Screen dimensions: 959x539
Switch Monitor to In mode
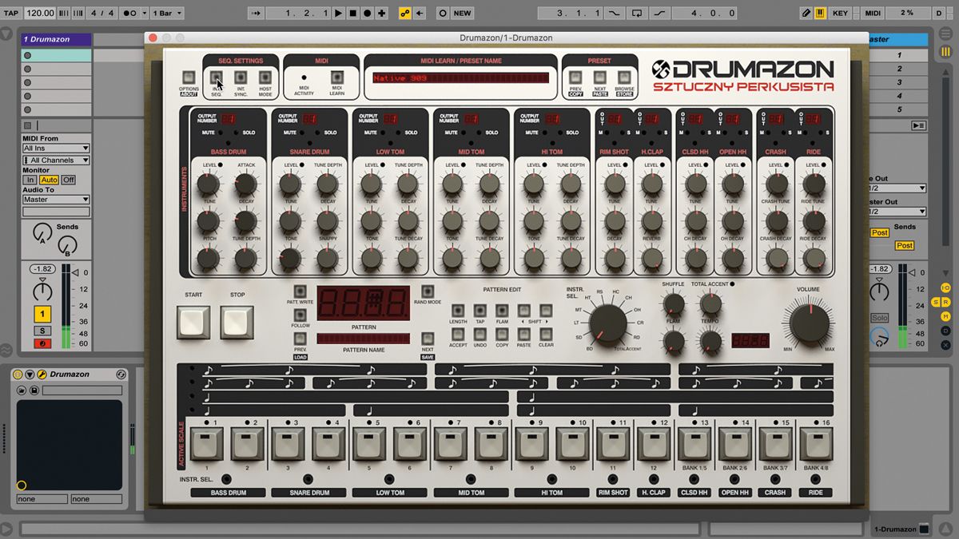point(29,180)
